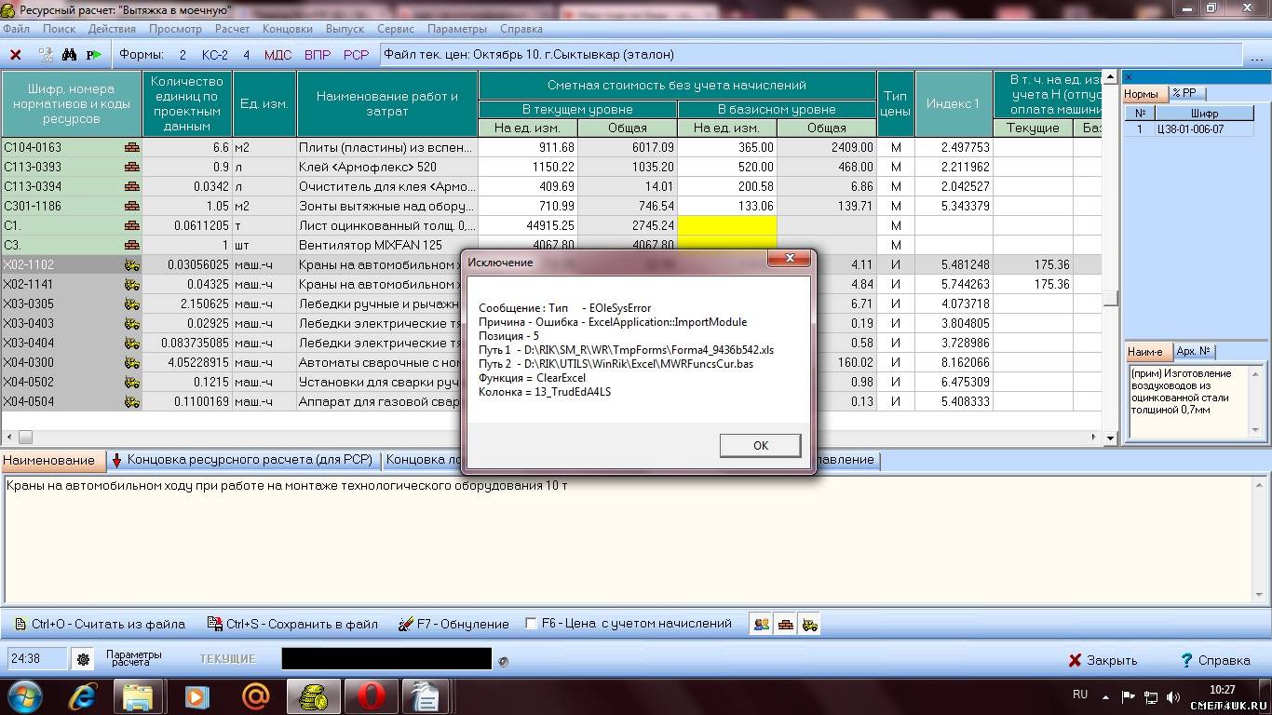
Task: Click the yellow machine filter icon at bottom
Action: (810, 624)
